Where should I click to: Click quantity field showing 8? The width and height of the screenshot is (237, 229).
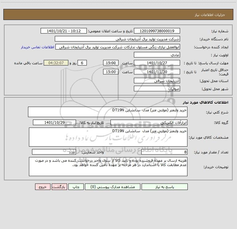click(164, 152)
